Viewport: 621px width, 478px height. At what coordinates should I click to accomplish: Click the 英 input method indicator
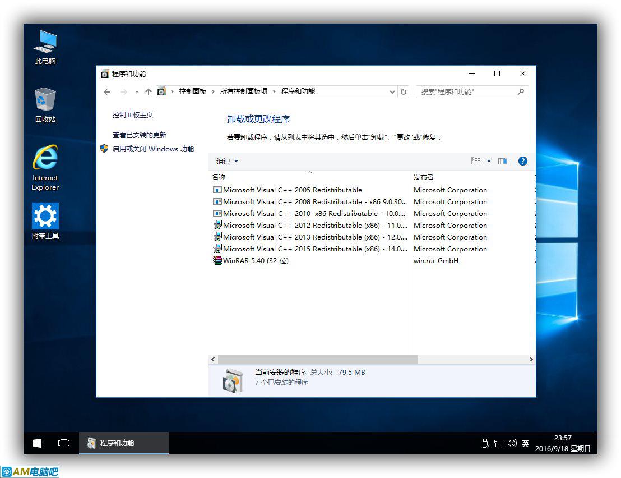pyautogui.click(x=525, y=443)
